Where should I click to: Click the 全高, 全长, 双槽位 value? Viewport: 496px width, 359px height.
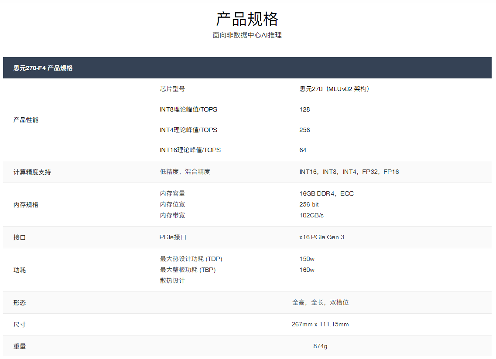pyautogui.click(x=321, y=302)
